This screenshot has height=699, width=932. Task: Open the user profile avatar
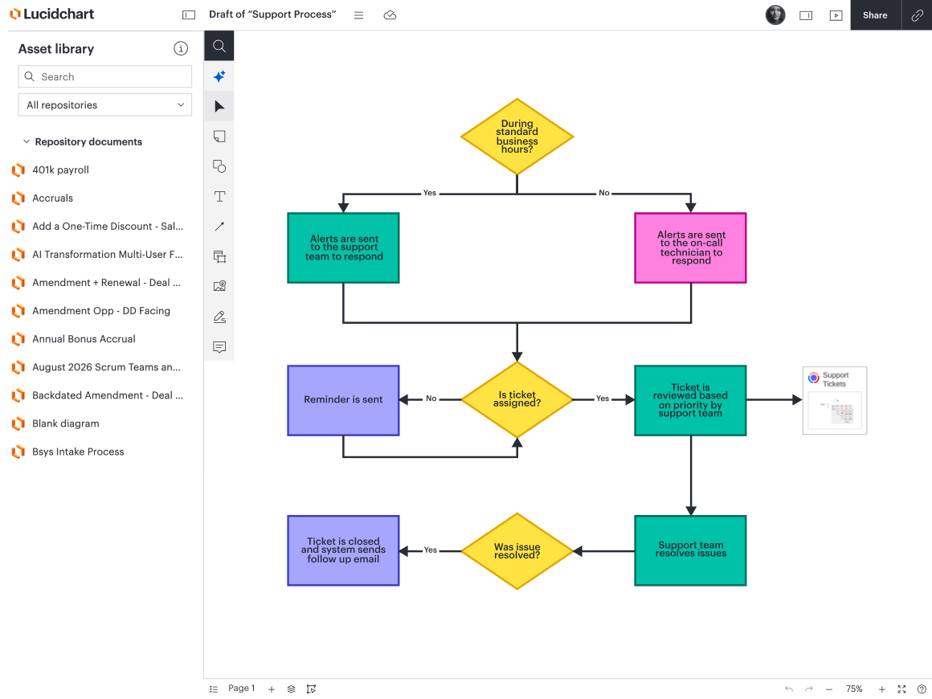775,14
